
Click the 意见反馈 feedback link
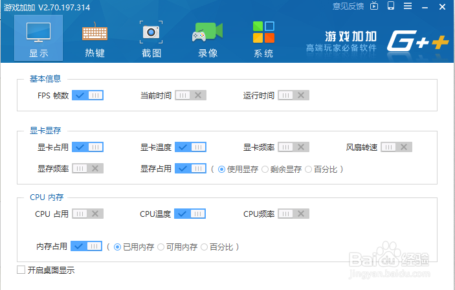(348, 6)
